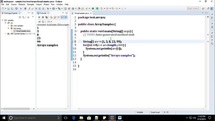Open the Refactor menu
The height and width of the screenshot is (121, 215).
pyautogui.click(x=21, y=4)
